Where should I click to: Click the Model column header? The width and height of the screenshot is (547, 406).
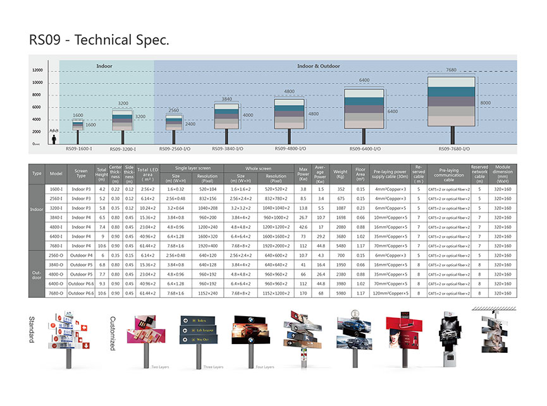tap(56, 173)
